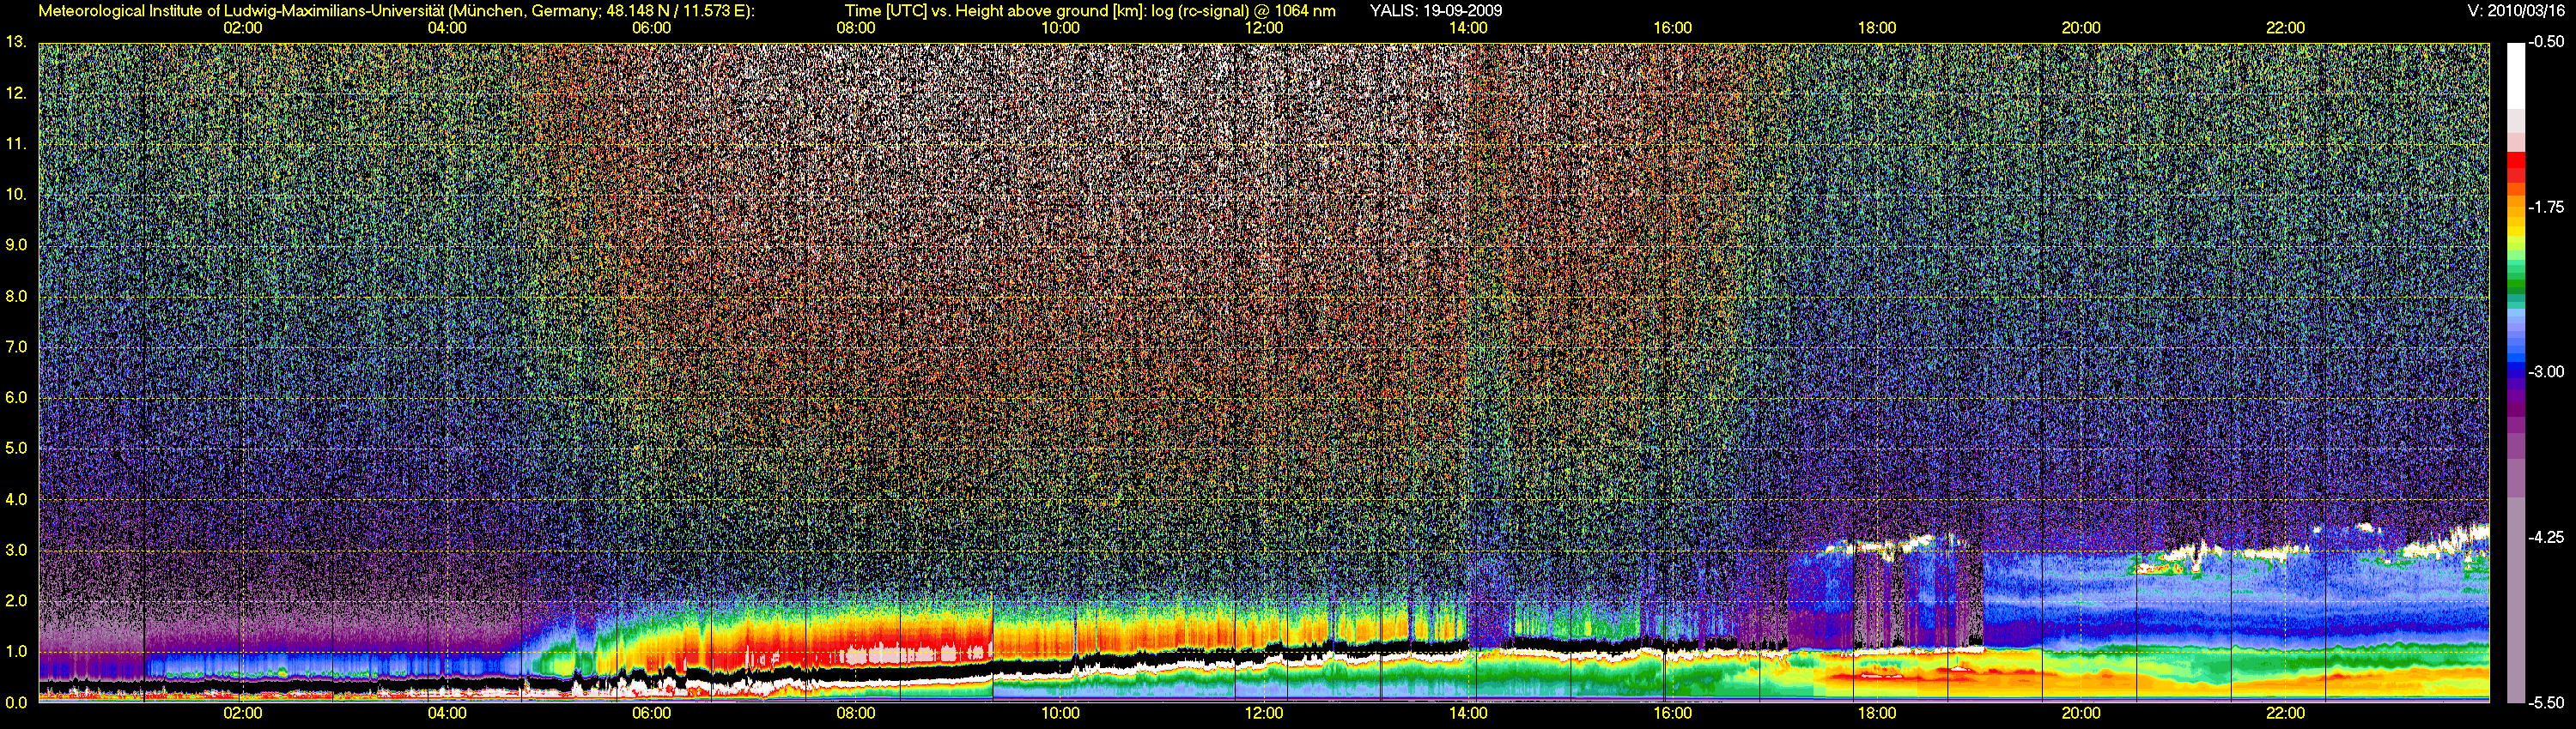Select '12:00' on the bottom time axis

click(1264, 713)
